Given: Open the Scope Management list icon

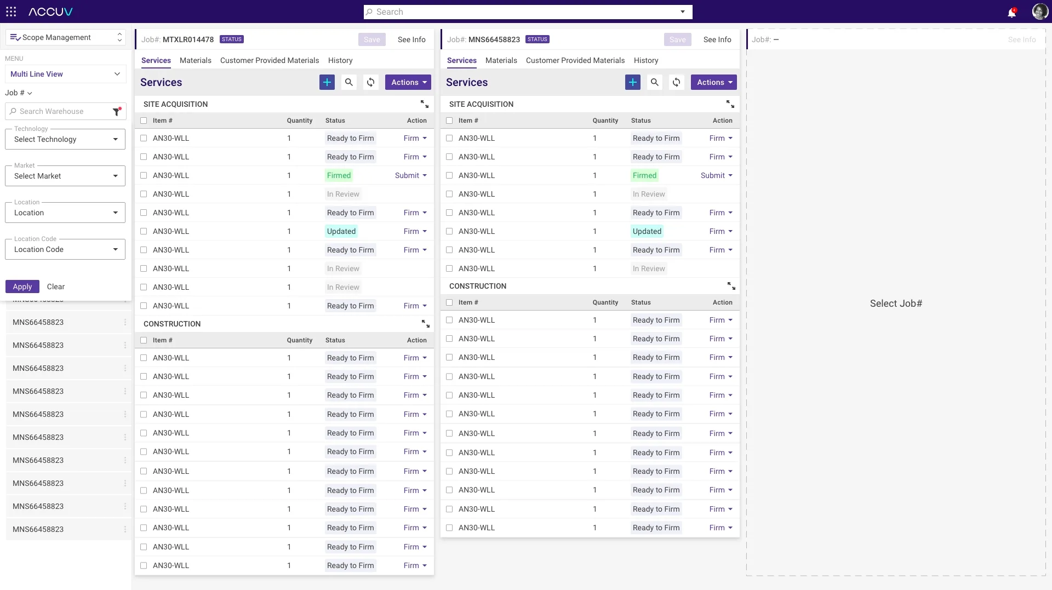Looking at the screenshot, I should point(15,37).
